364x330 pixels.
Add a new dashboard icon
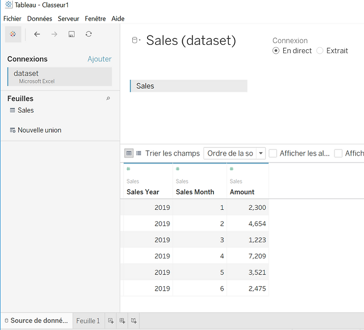click(x=122, y=321)
